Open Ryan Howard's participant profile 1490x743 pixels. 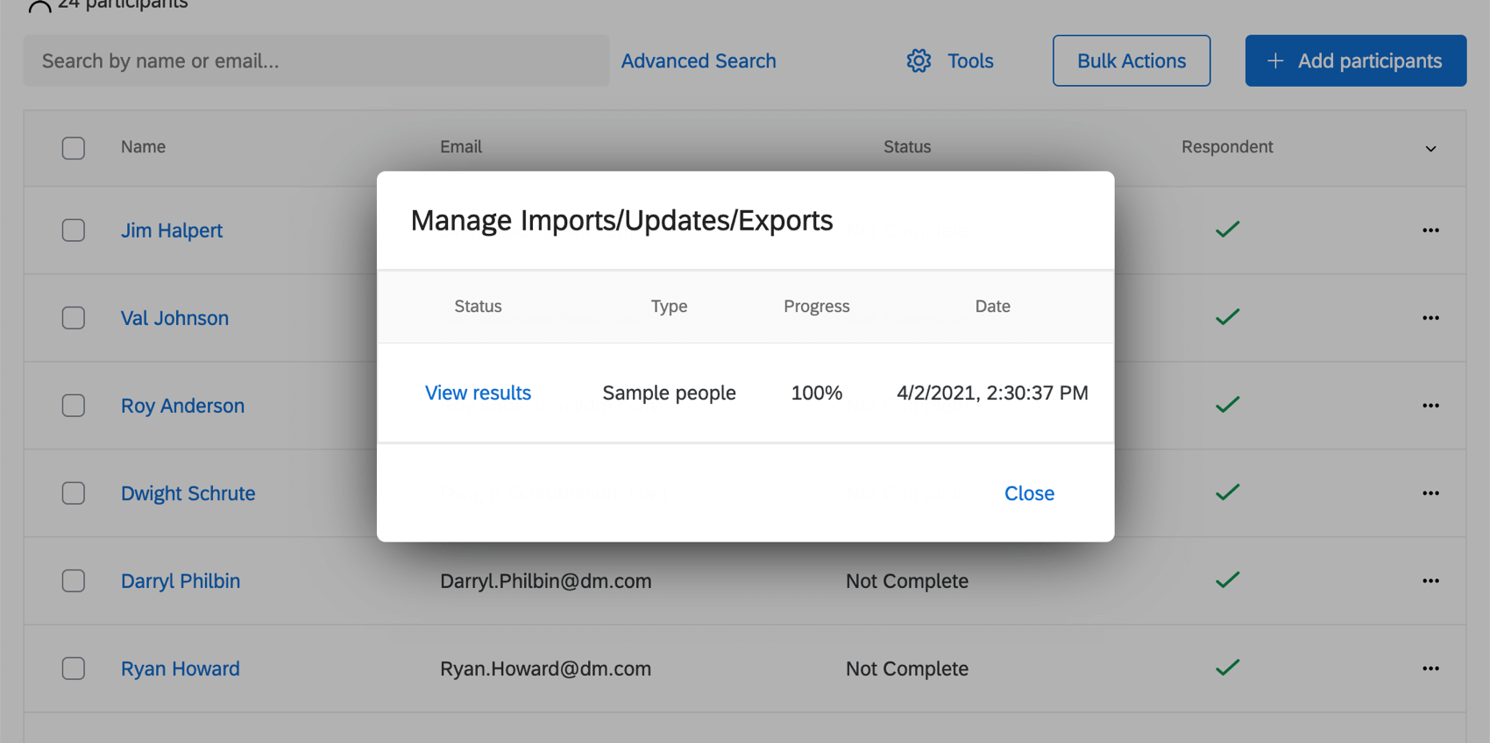(x=180, y=669)
